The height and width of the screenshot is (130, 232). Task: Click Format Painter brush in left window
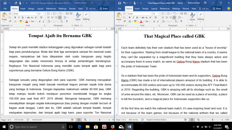tap(10, 21)
